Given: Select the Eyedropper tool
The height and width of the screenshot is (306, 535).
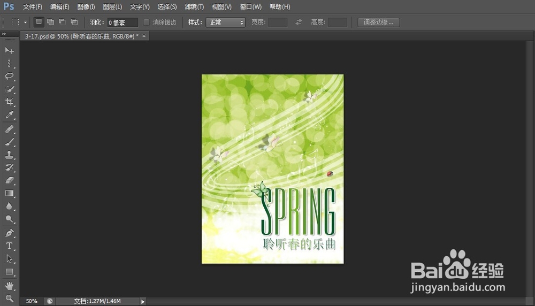Looking at the screenshot, I should coord(9,114).
